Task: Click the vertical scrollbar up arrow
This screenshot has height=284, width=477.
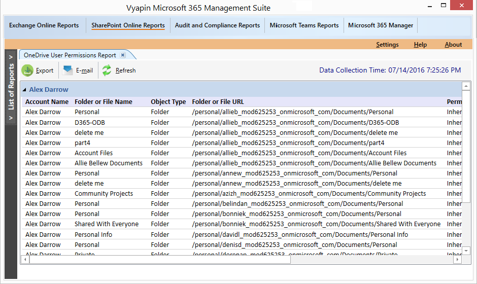Action: point(466,86)
